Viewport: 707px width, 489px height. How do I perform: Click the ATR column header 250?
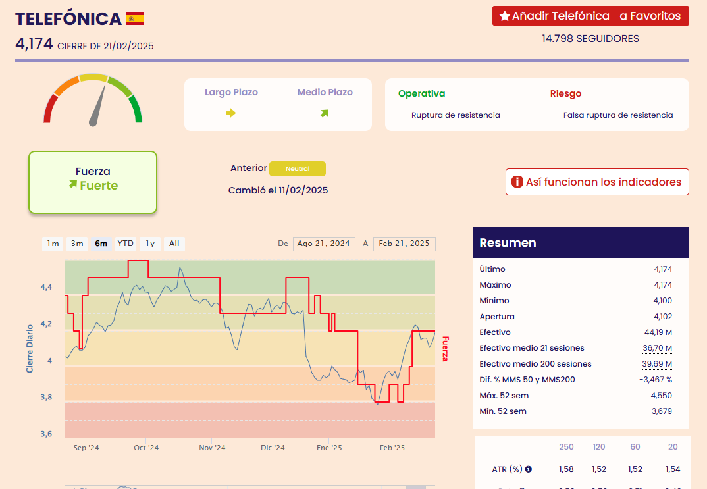566,447
